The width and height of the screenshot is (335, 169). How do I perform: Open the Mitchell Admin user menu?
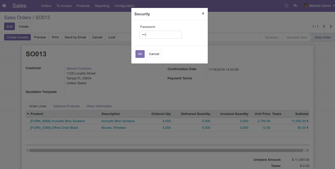(318, 6)
